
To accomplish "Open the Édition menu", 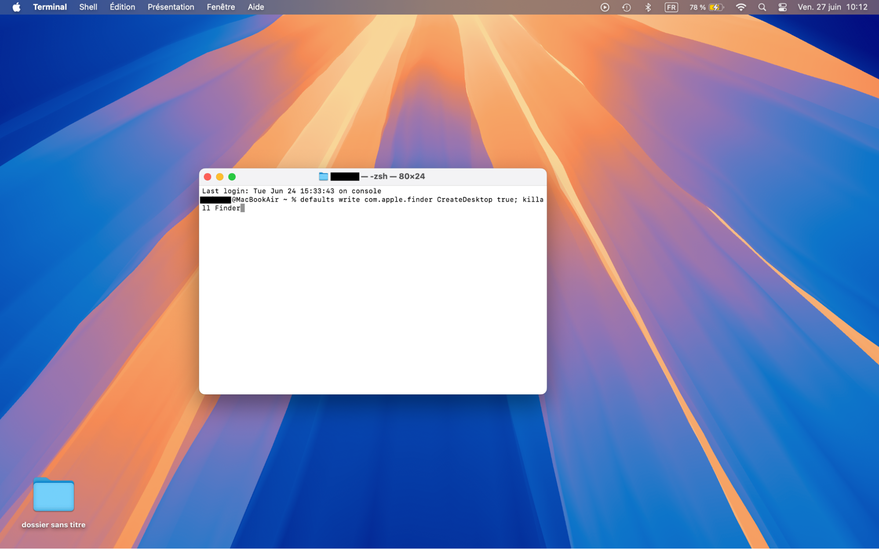I will tap(122, 7).
